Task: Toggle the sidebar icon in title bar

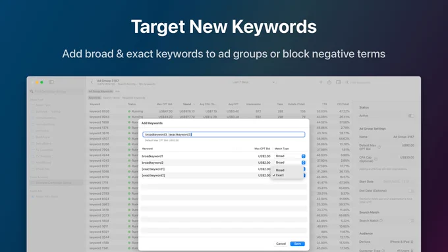Action: [51, 82]
